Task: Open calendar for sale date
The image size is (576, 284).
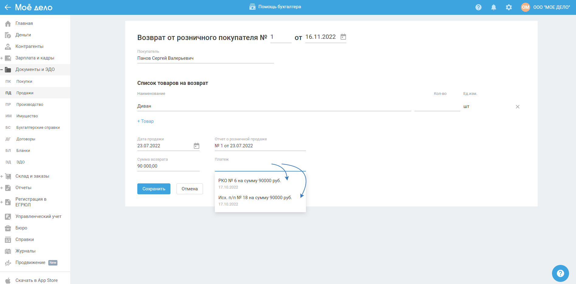Action: (x=197, y=146)
